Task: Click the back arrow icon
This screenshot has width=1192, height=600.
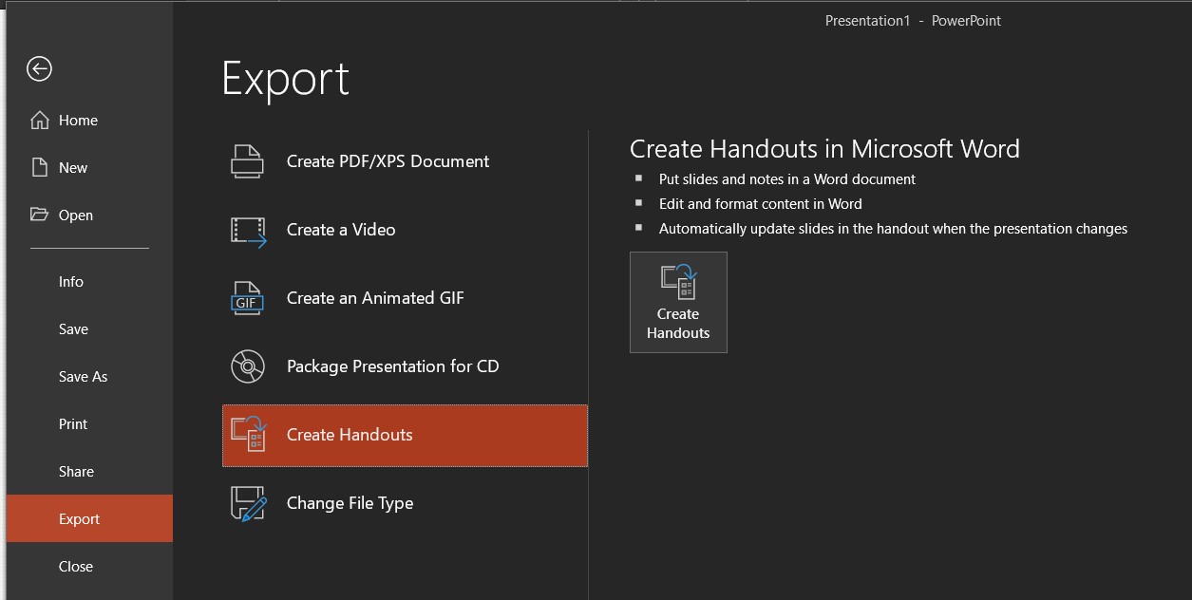Action: pyautogui.click(x=39, y=68)
